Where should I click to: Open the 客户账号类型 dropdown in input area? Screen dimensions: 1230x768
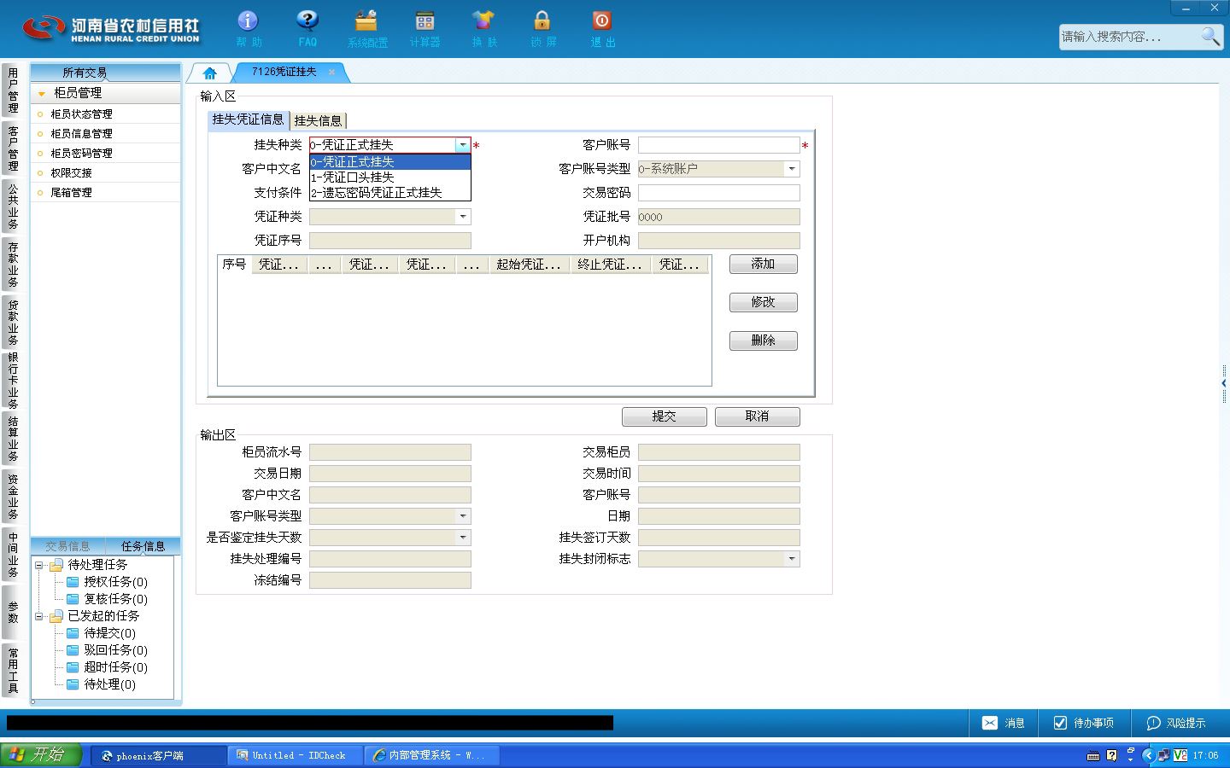[x=792, y=169]
